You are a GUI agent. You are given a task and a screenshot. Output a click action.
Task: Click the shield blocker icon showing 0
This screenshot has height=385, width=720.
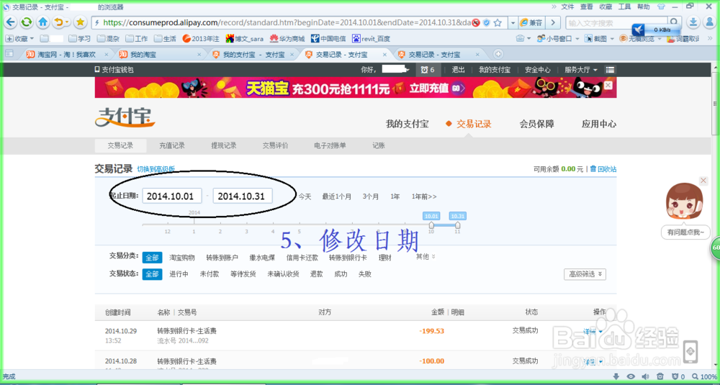click(678, 377)
